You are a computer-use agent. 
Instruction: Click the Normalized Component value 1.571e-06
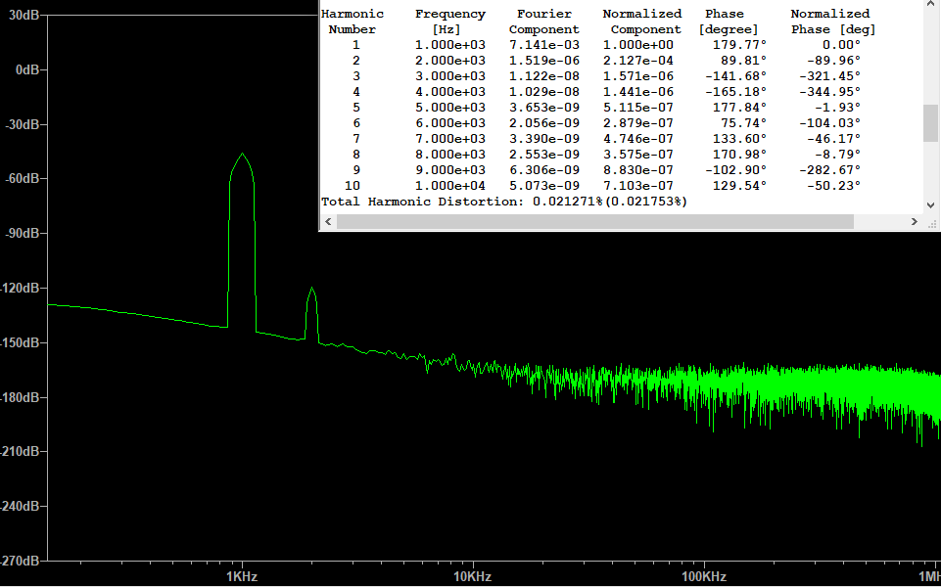point(638,76)
